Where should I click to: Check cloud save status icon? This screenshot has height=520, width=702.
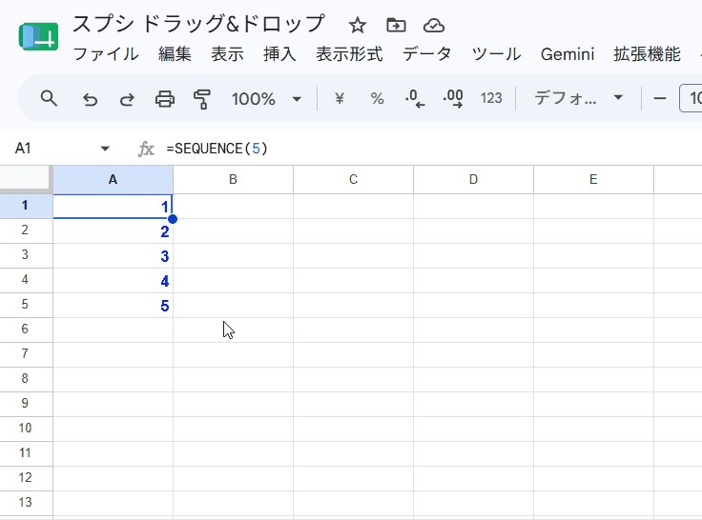click(434, 26)
